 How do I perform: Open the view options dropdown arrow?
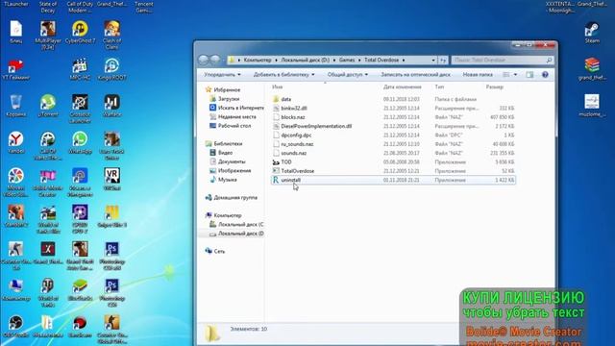(515, 75)
